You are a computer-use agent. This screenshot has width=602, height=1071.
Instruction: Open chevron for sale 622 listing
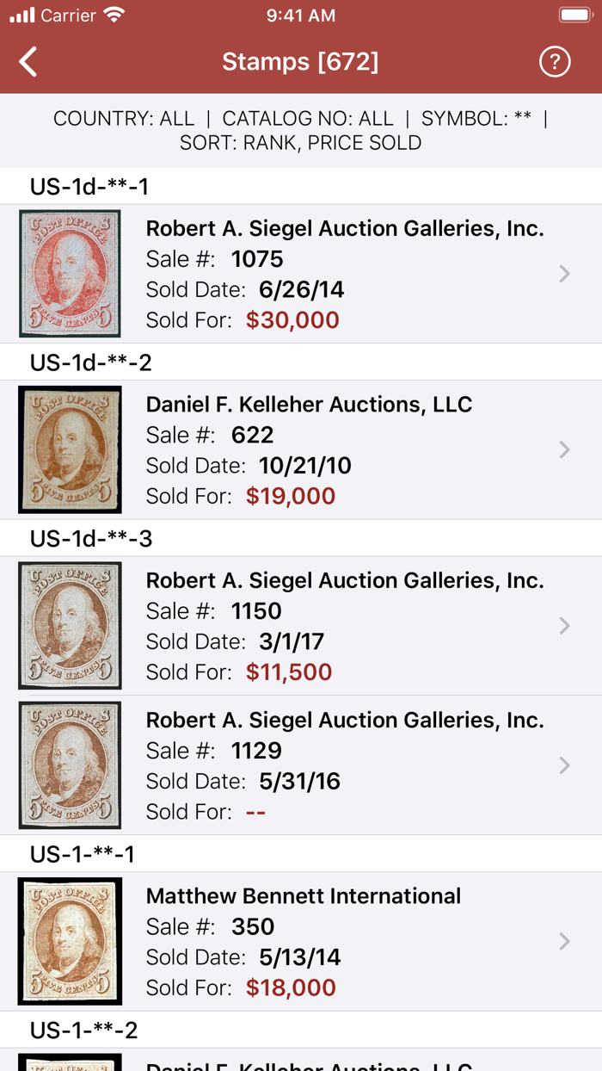pos(564,449)
